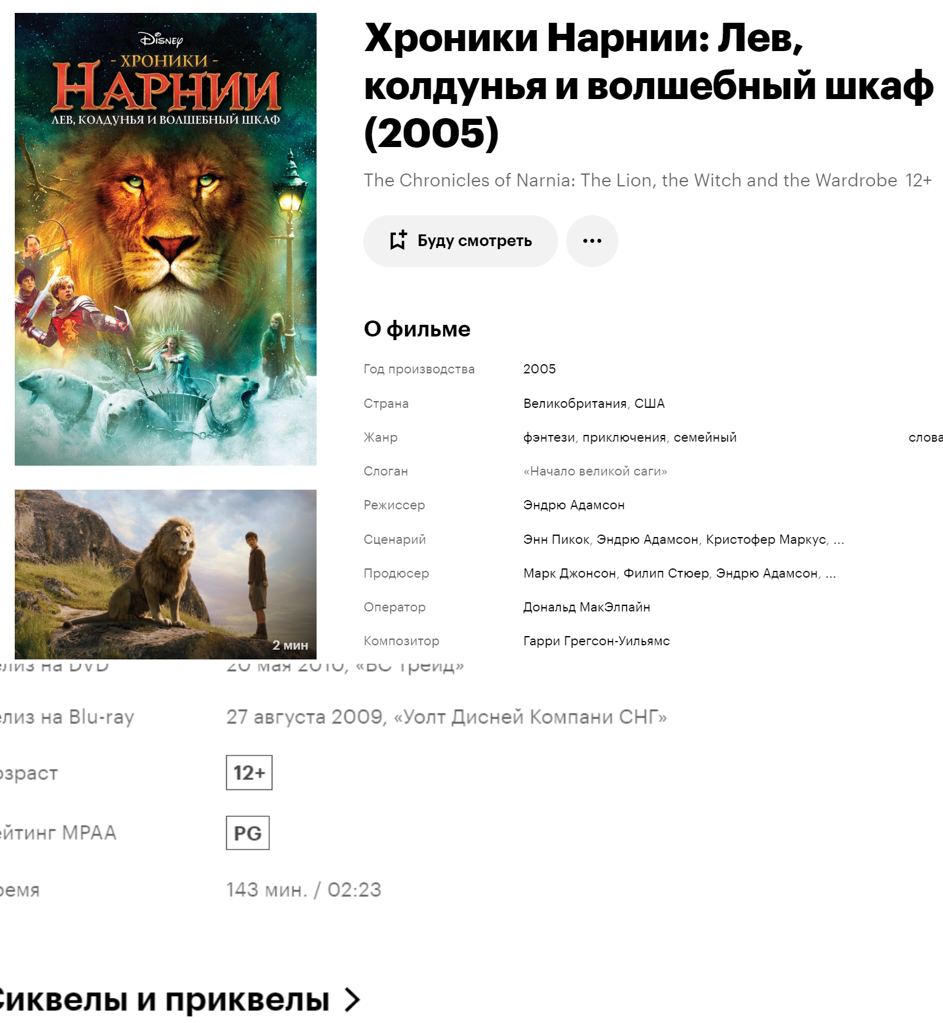This screenshot has height=1023, width=943.
Task: Open country Великобритания link
Action: click(x=575, y=404)
